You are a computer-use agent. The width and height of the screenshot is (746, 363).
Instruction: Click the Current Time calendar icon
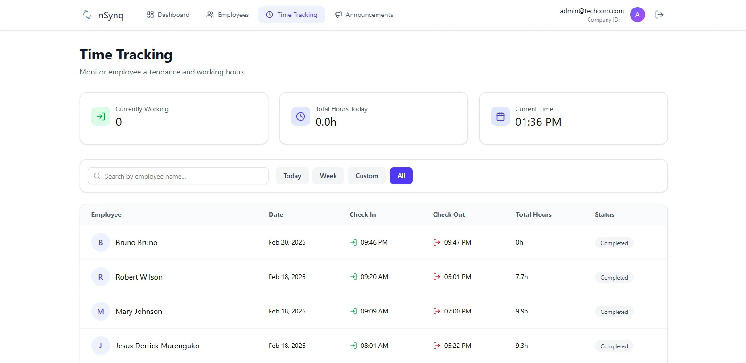[500, 116]
